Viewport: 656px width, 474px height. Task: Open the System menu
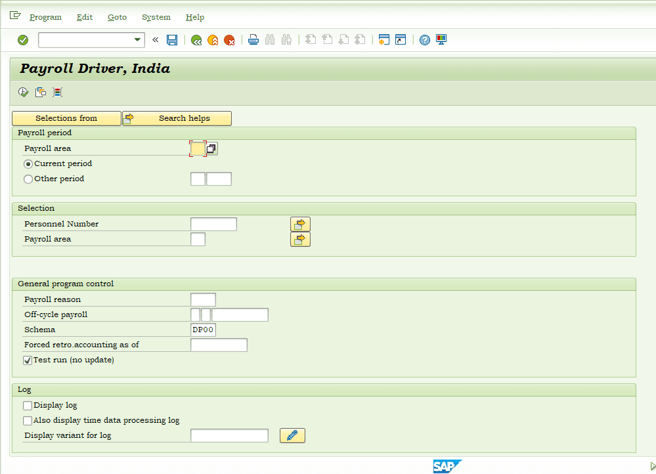(156, 17)
